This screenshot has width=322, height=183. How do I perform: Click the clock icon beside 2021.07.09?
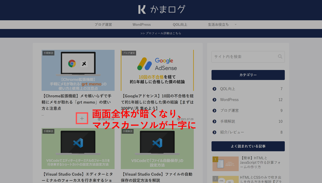click(x=179, y=119)
